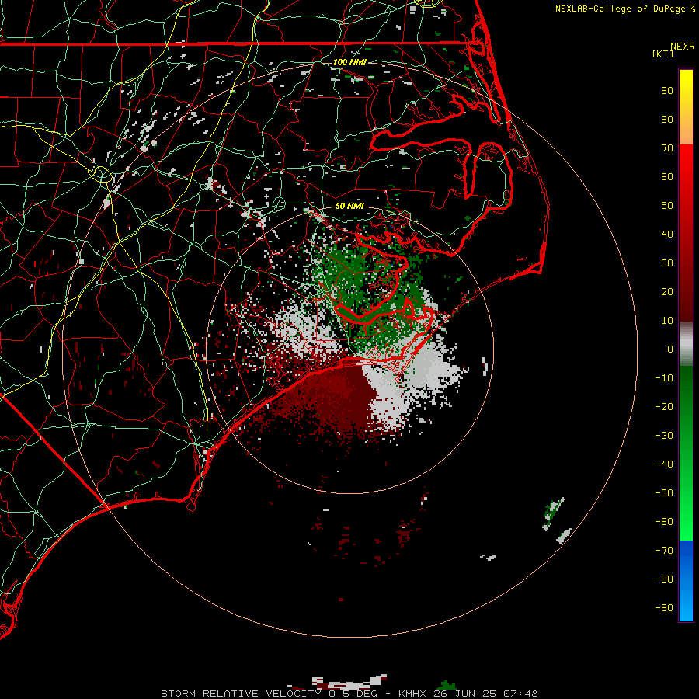Click the -80 value on the velocity scale
Image resolution: width=699 pixels, height=699 pixels.
click(664, 579)
